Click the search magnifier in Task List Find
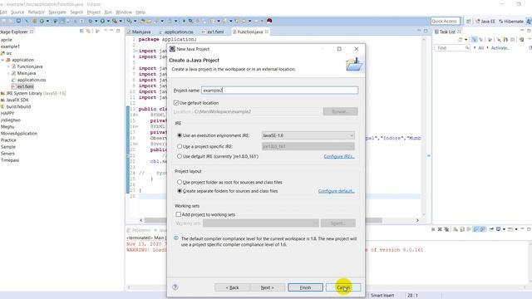 coord(467,48)
